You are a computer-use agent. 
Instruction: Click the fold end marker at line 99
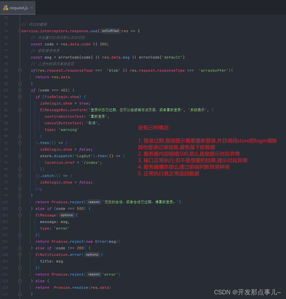[x=20, y=195]
